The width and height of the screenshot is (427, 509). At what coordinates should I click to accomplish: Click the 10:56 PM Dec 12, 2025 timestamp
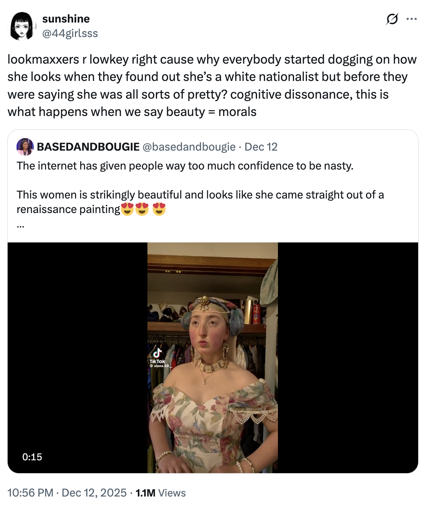pos(66,492)
